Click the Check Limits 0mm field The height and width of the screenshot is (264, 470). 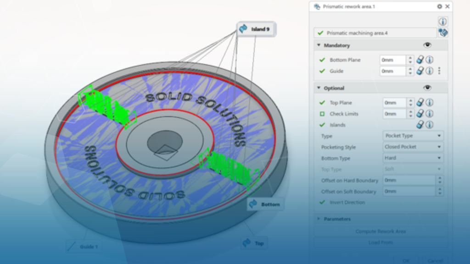[395, 114]
